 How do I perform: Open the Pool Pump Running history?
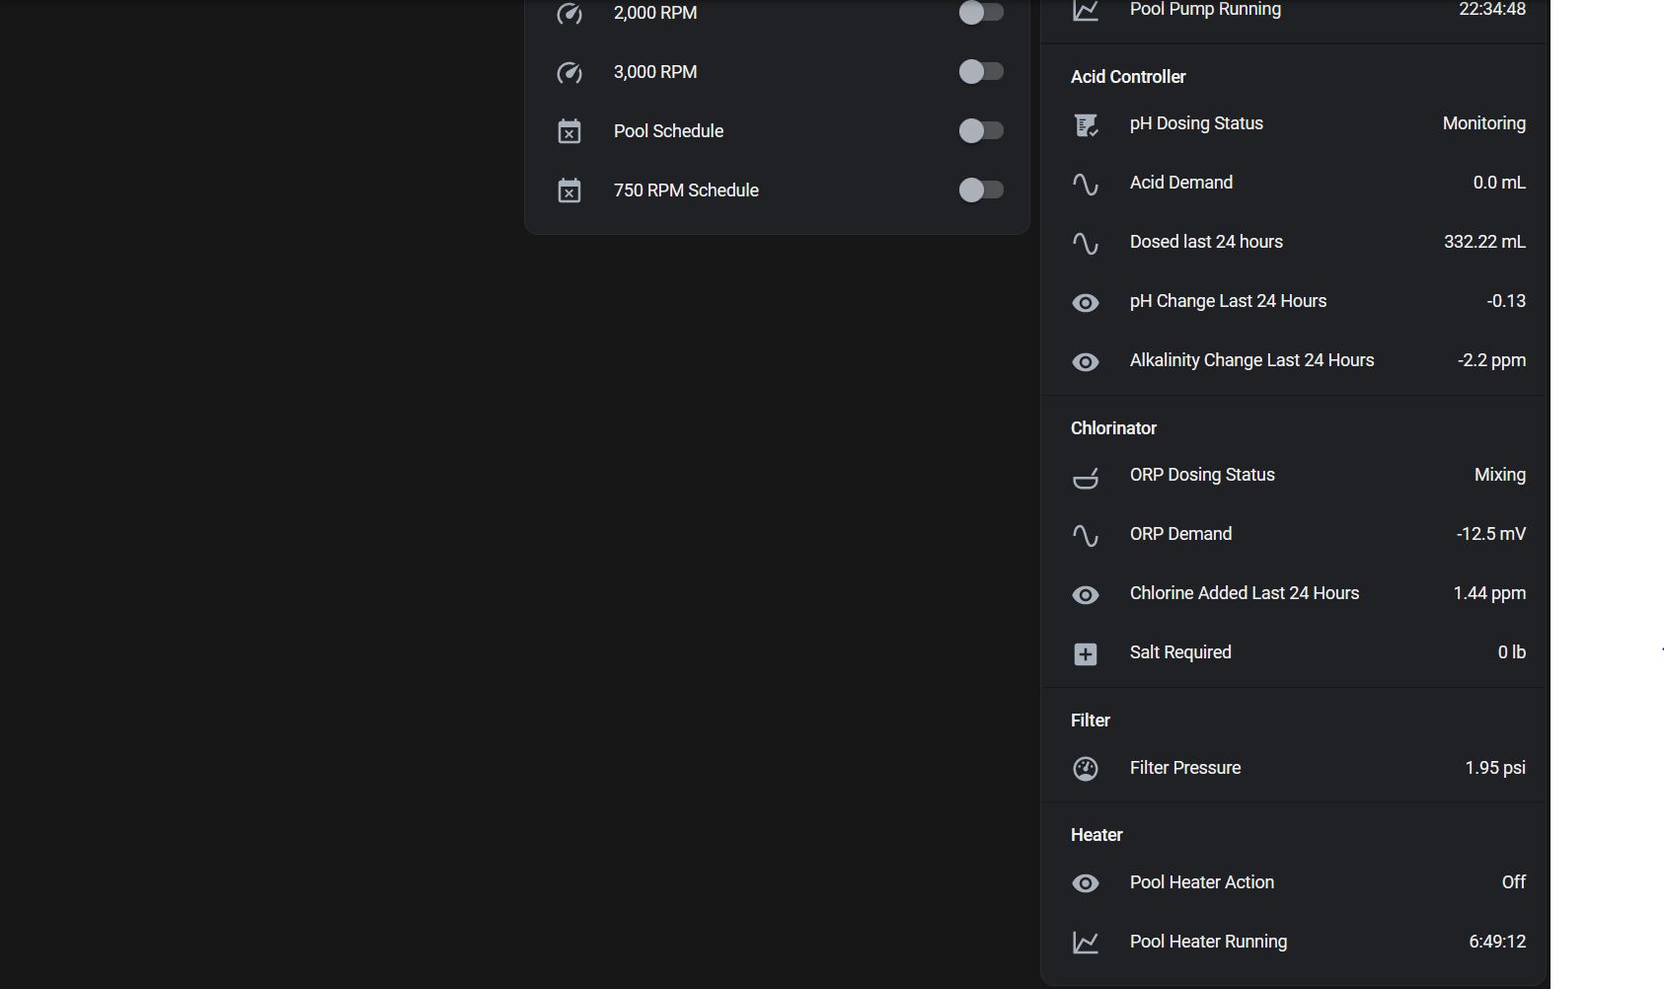click(1204, 9)
